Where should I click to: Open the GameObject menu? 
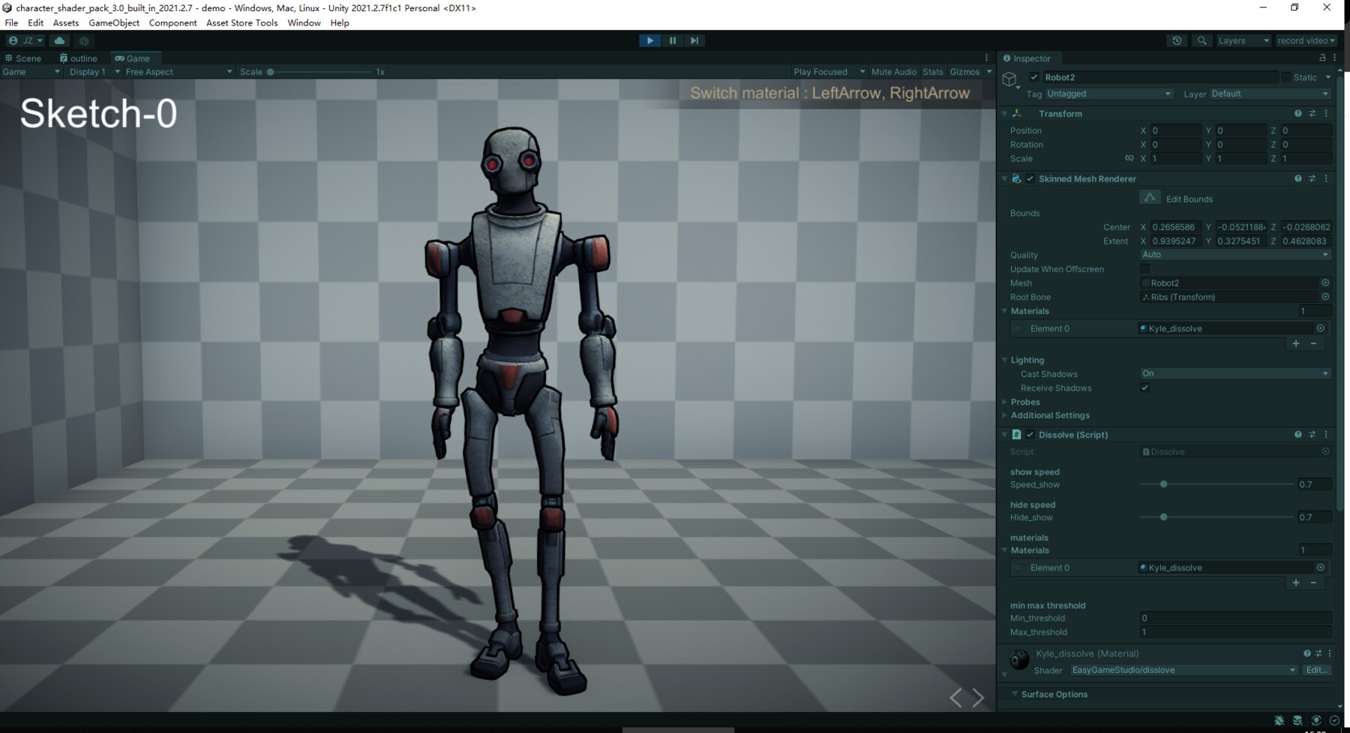pyautogui.click(x=113, y=22)
